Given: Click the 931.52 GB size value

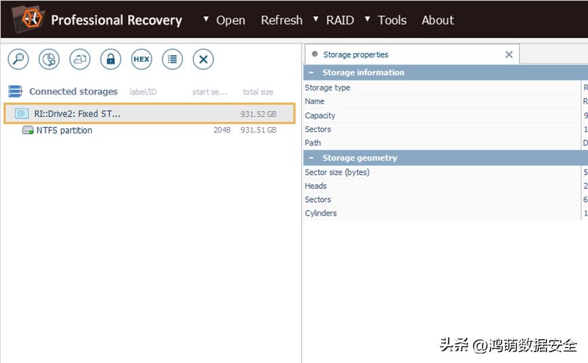Looking at the screenshot, I should click(258, 114).
